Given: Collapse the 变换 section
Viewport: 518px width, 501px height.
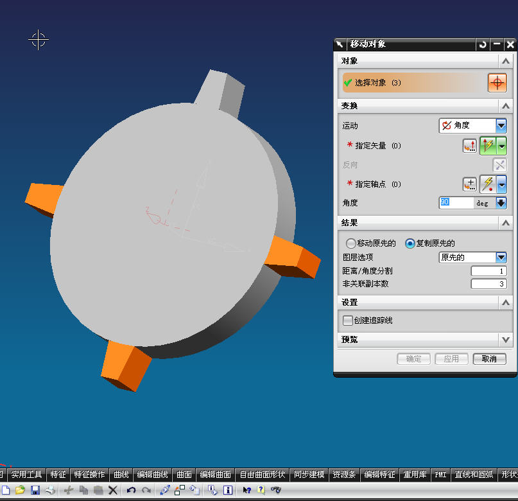Looking at the screenshot, I should tap(505, 106).
